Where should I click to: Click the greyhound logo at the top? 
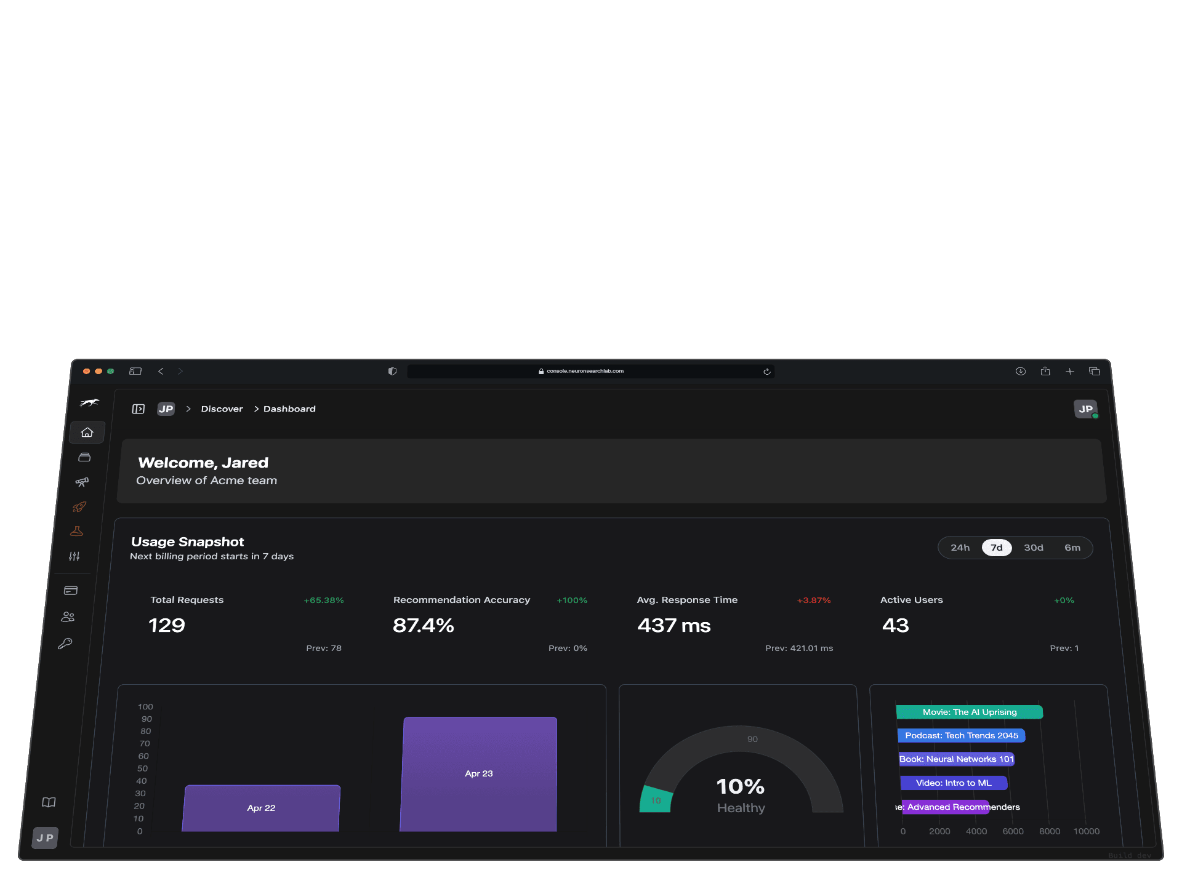point(89,402)
